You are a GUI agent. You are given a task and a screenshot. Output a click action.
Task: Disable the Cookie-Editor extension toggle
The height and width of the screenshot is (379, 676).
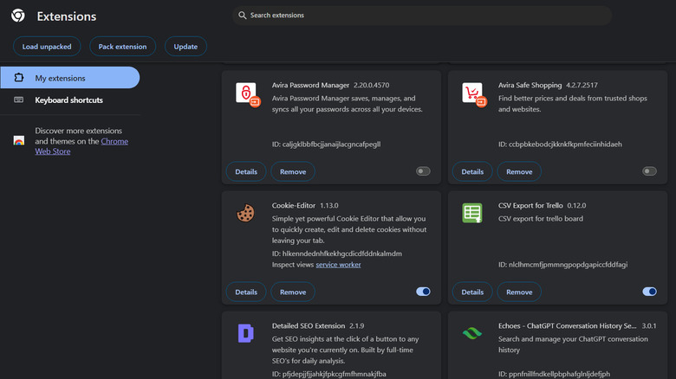click(x=423, y=292)
